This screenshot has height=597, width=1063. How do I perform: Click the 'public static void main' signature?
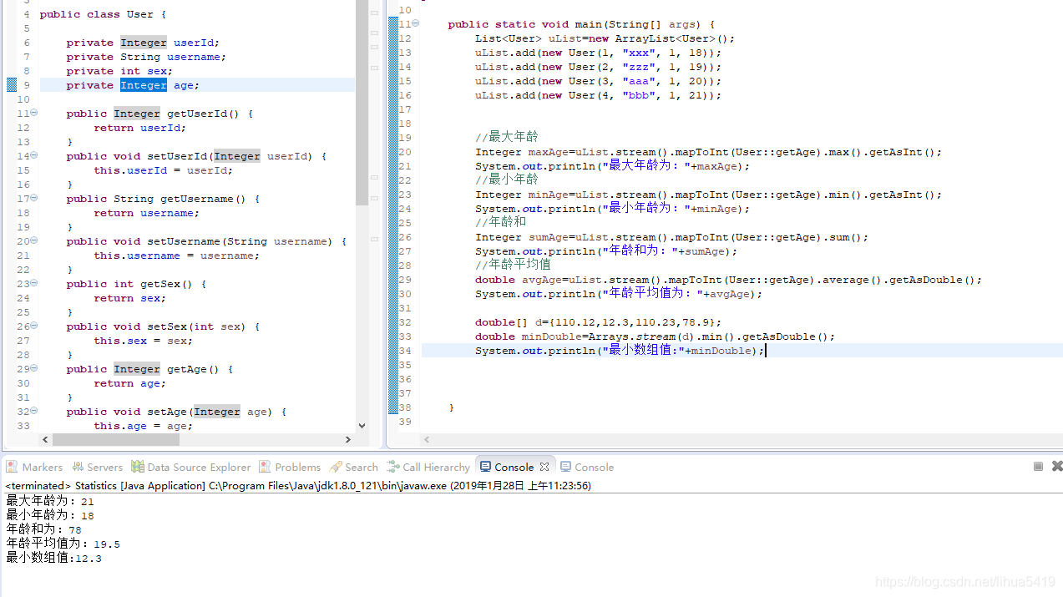[581, 24]
